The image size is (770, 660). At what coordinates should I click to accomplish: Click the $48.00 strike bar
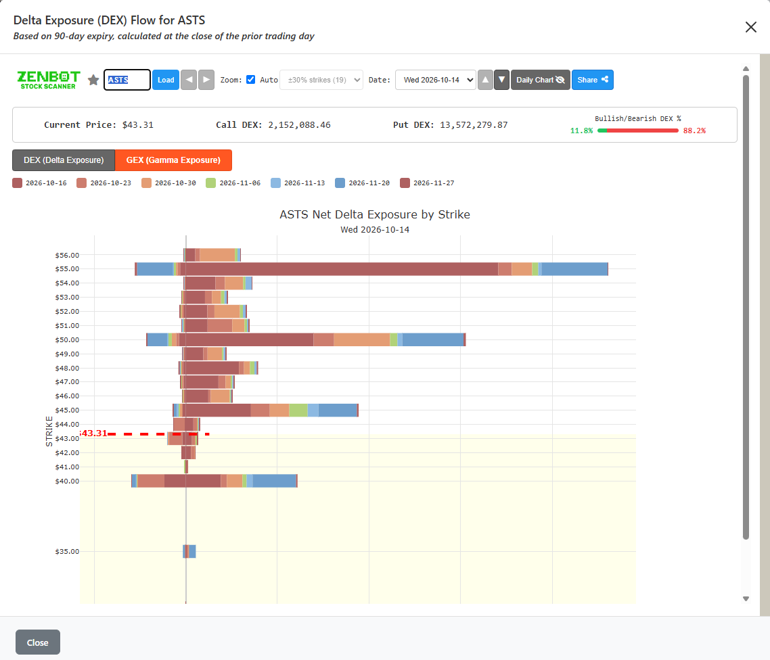pos(219,368)
